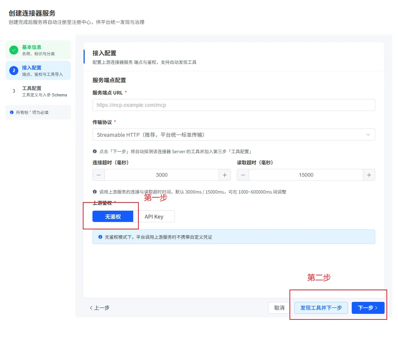Click the 创建连接器服务 page title

[x=32, y=13]
